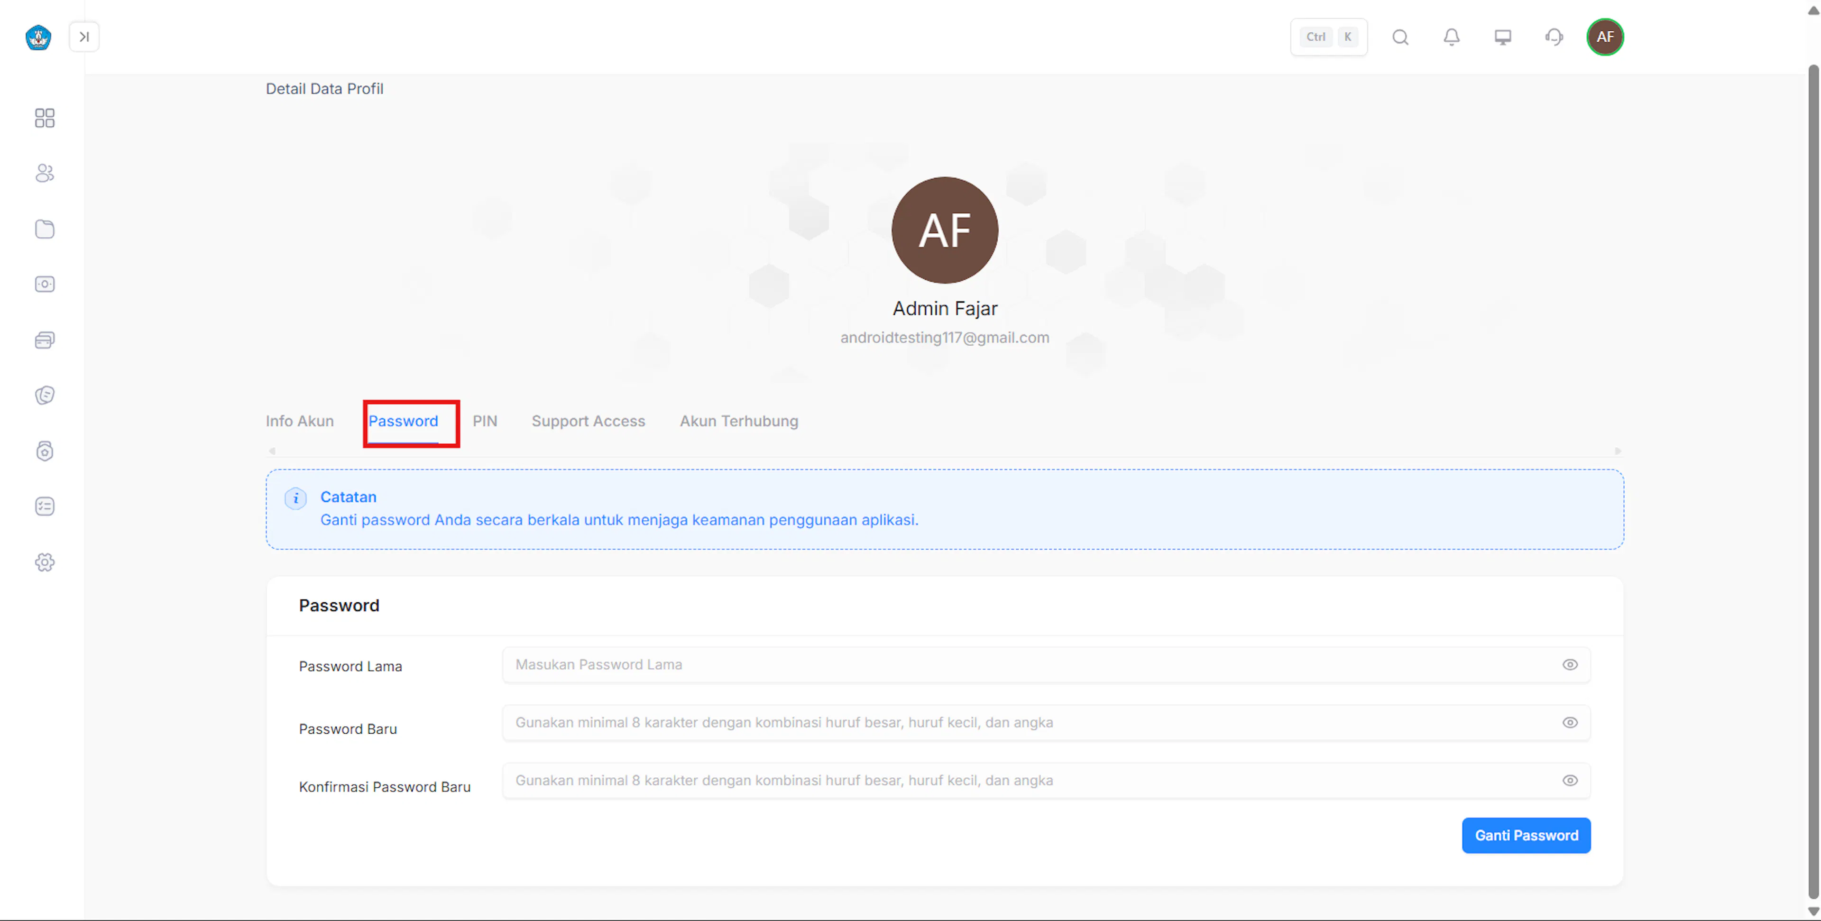
Task: Click the Detail Data Profil heading
Action: (324, 89)
